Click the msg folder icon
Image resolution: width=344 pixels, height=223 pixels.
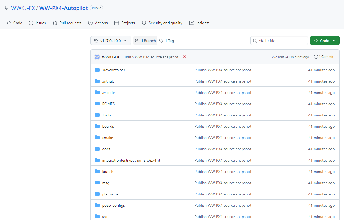click(x=97, y=183)
